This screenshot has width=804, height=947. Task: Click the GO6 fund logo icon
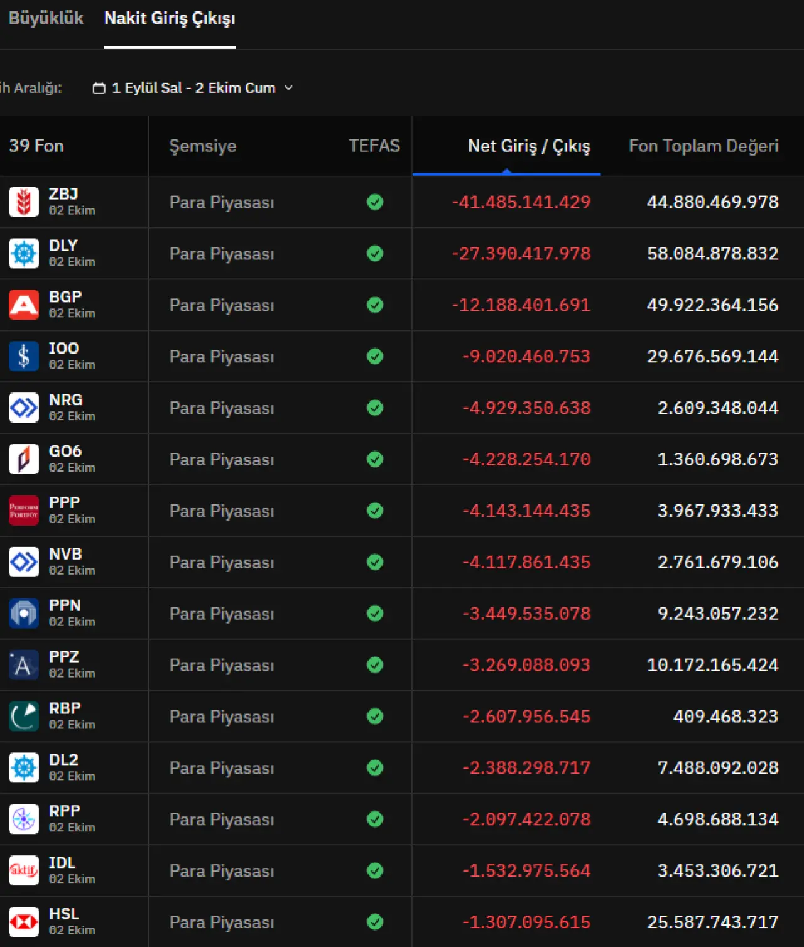[24, 460]
